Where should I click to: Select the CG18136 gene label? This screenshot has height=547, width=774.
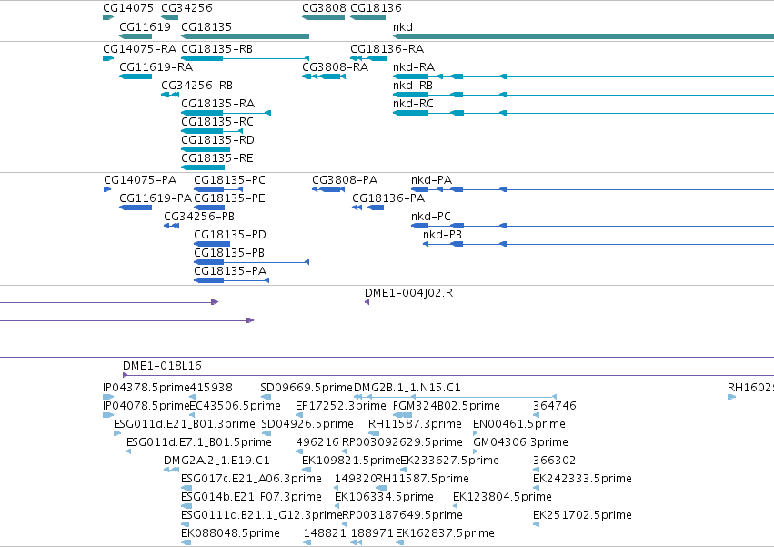pyautogui.click(x=377, y=8)
